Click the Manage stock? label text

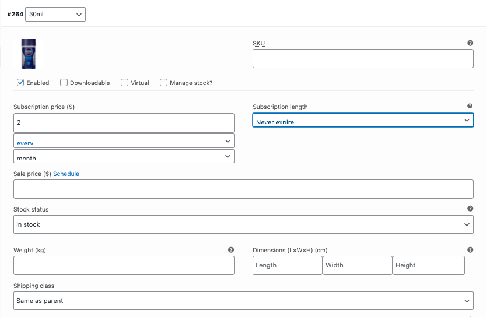(x=191, y=83)
